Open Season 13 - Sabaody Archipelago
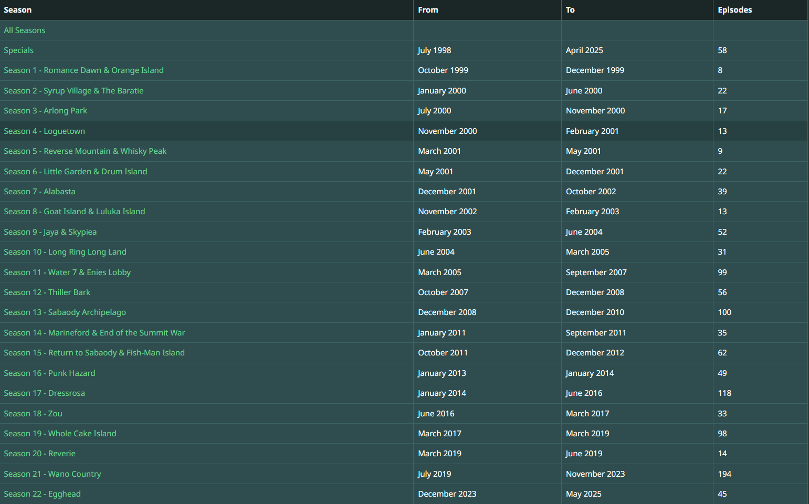The image size is (809, 504). click(65, 312)
